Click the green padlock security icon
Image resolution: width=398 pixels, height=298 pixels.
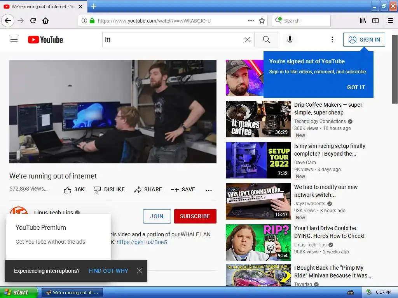[x=92, y=21]
